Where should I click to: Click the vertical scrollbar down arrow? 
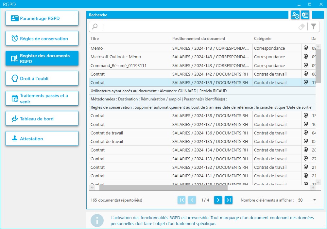click(318, 182)
